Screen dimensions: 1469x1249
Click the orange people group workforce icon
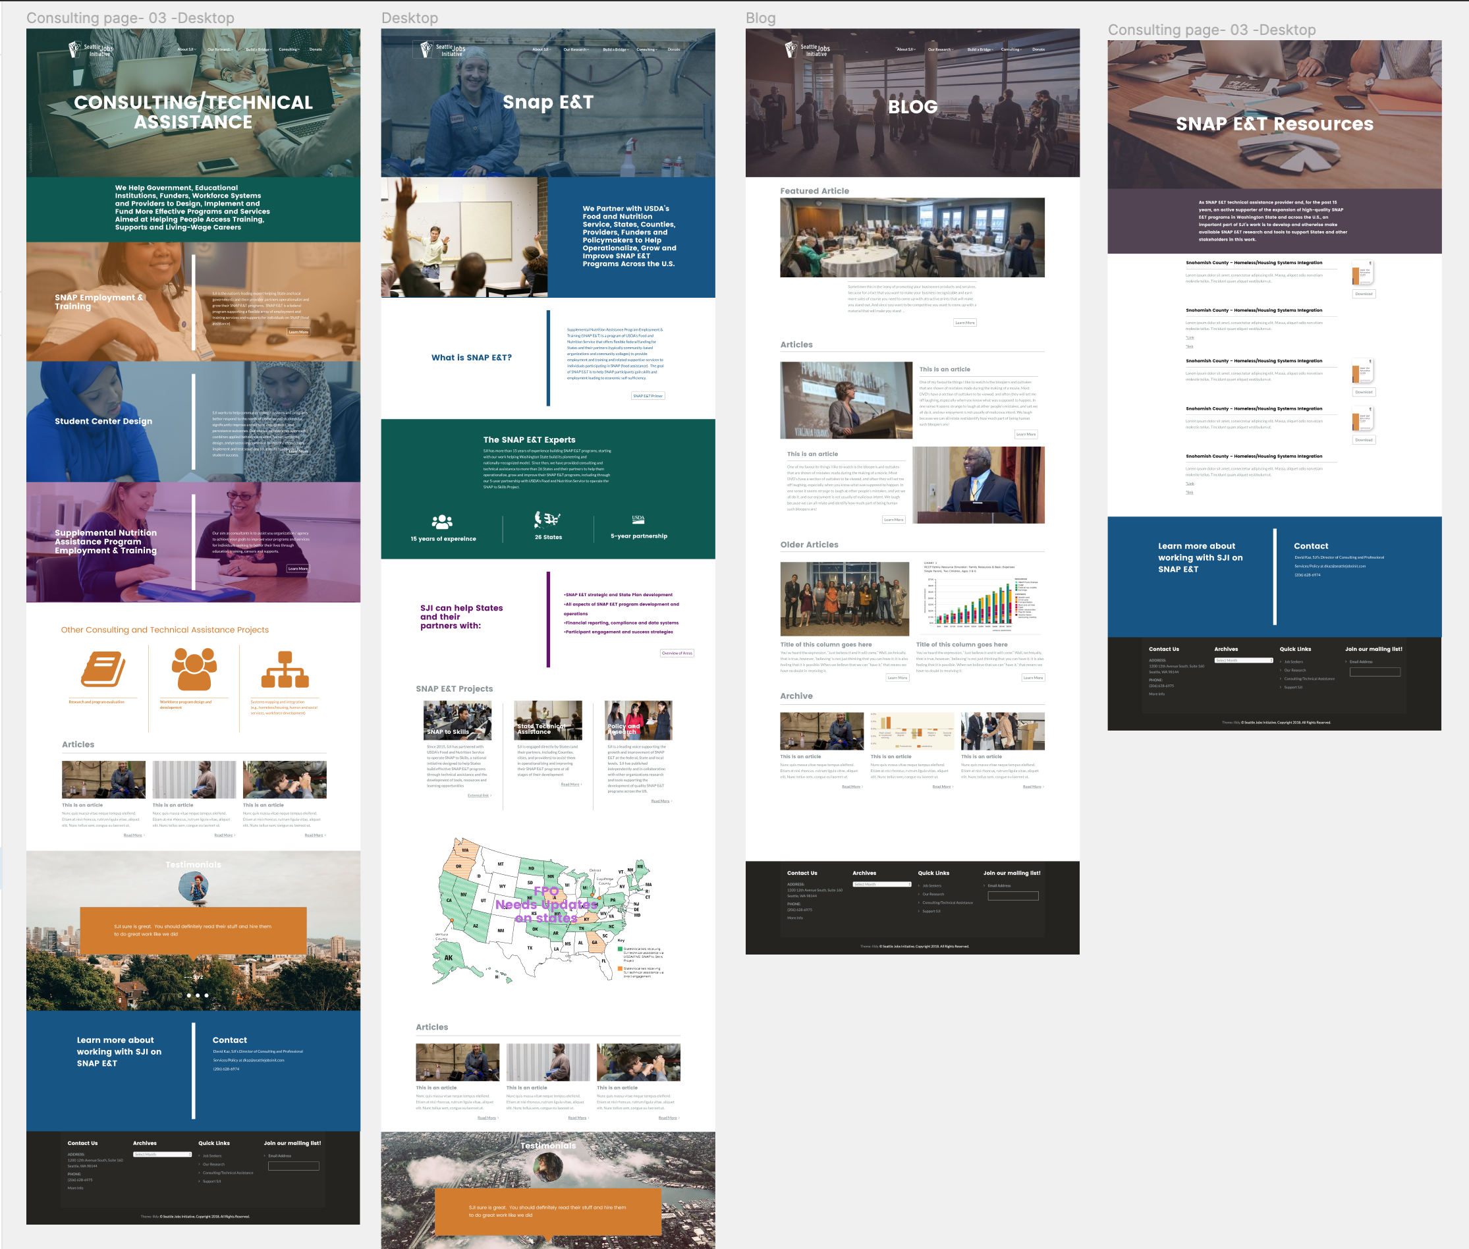(194, 669)
